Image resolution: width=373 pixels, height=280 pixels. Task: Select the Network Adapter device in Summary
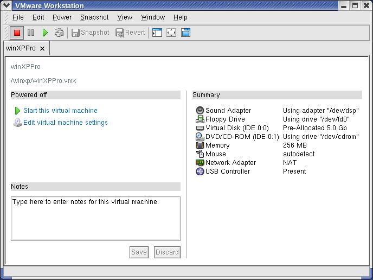click(x=230, y=163)
